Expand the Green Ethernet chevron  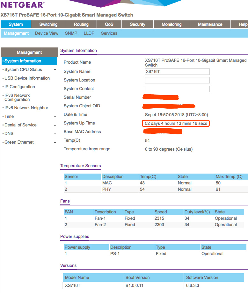pyautogui.click(x=55, y=142)
